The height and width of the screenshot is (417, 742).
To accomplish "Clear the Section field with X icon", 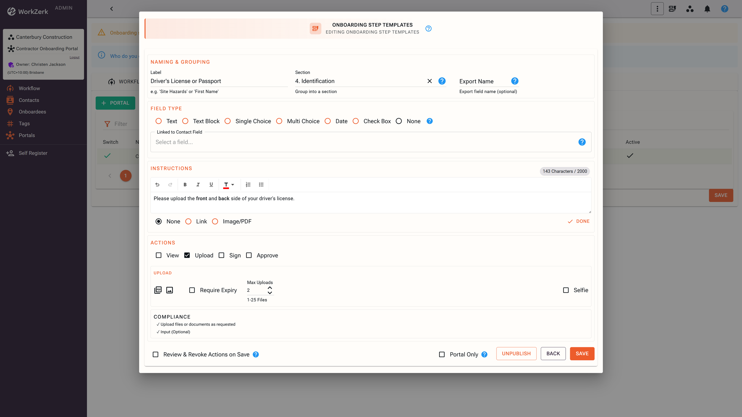I will coord(429,81).
